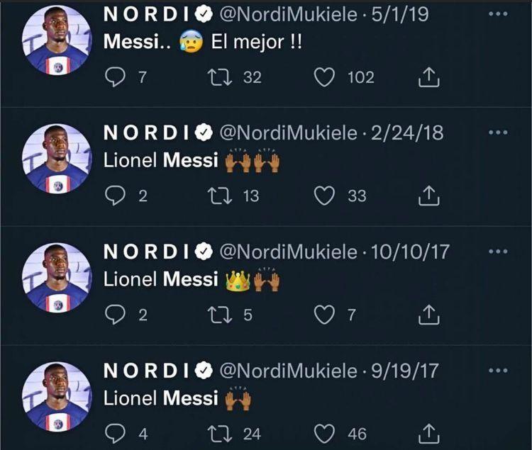Open more options for the 2/24/18 tweet
532x450 pixels.
tap(499, 133)
